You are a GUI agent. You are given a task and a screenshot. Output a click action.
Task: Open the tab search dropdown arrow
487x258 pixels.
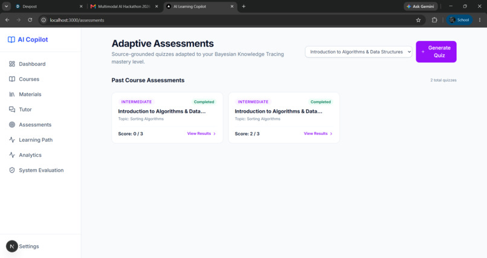[6, 6]
